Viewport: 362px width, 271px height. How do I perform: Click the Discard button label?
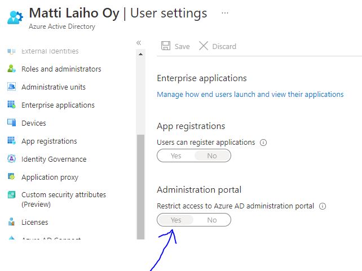(x=224, y=46)
